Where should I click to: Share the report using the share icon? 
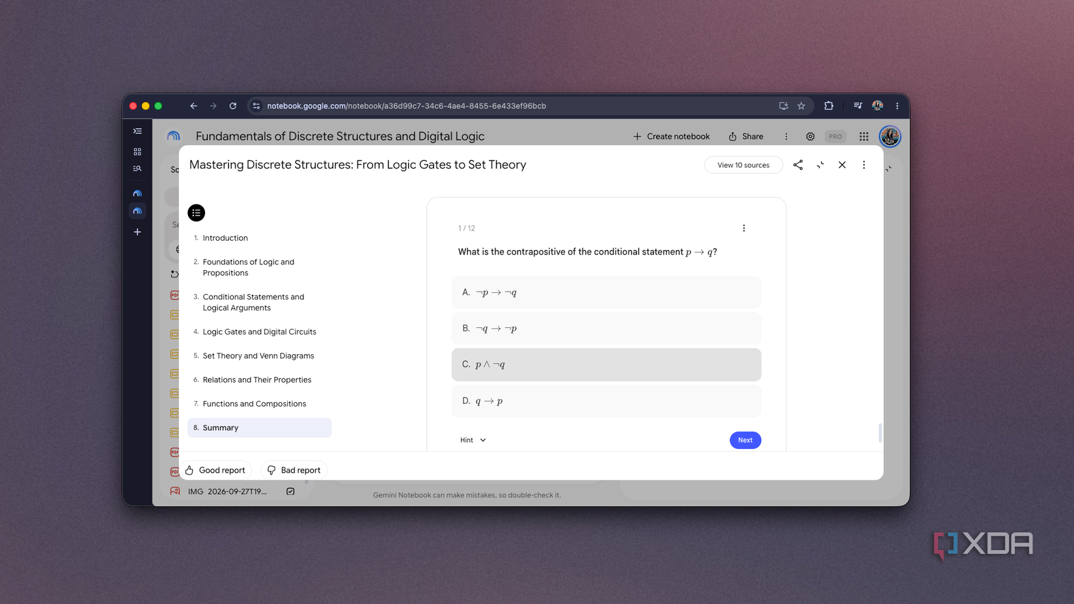click(x=798, y=165)
